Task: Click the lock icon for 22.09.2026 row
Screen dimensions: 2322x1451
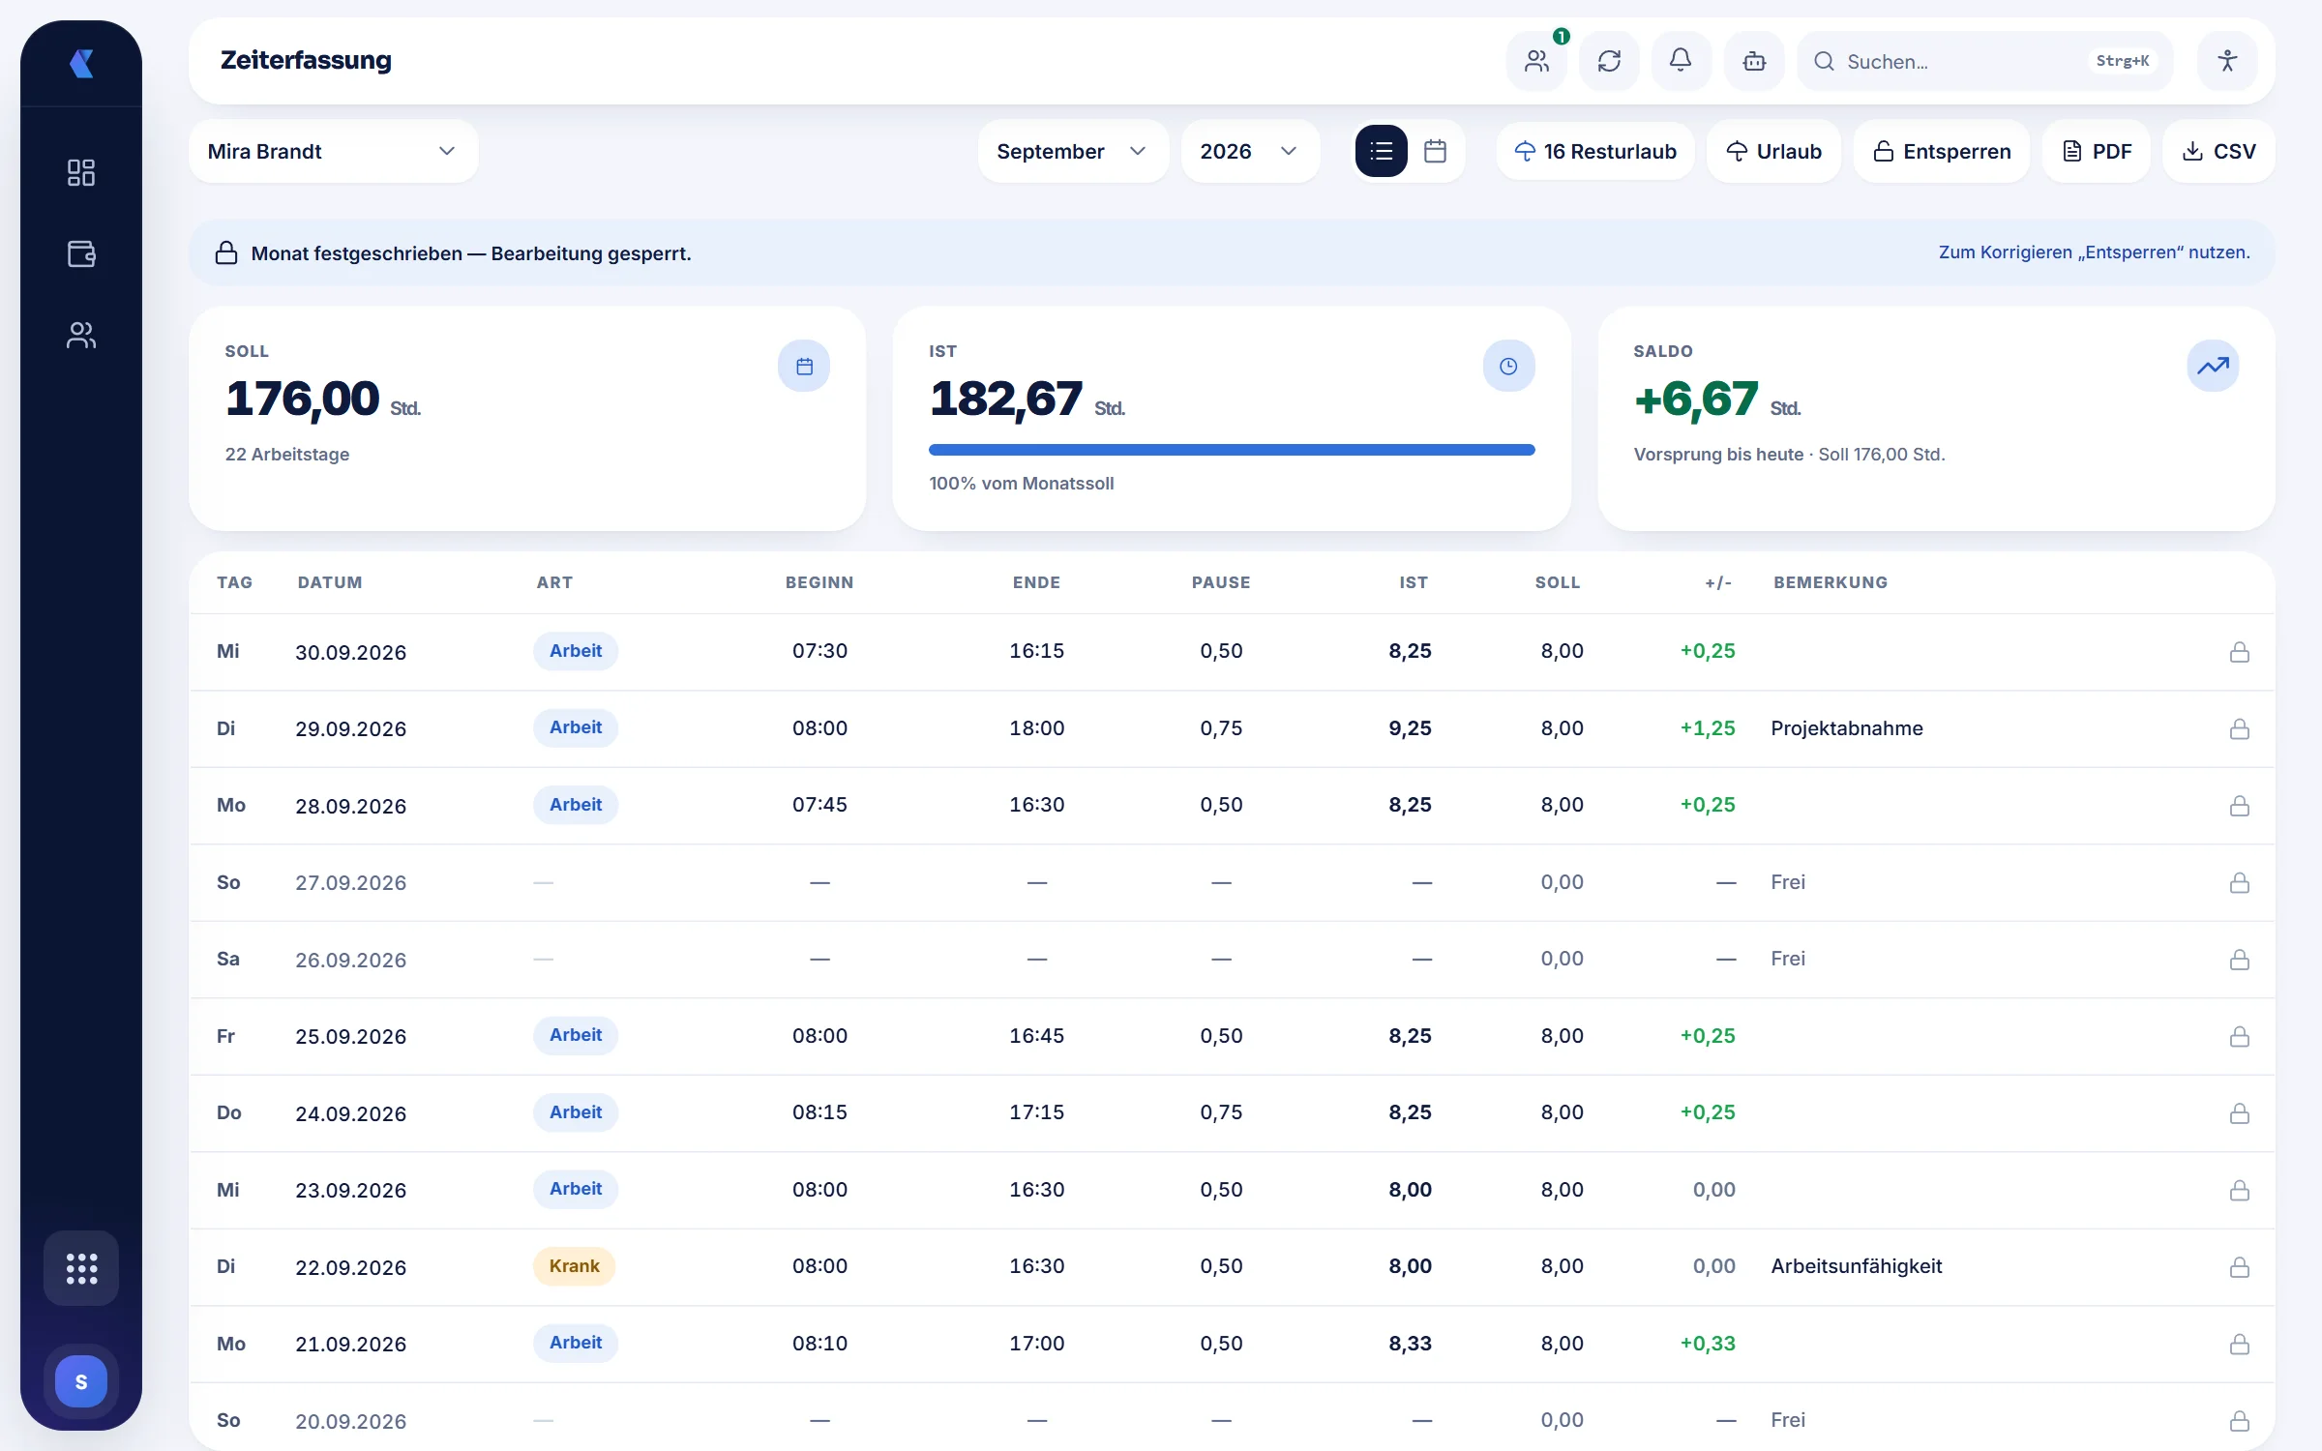Action: coord(2239,1267)
